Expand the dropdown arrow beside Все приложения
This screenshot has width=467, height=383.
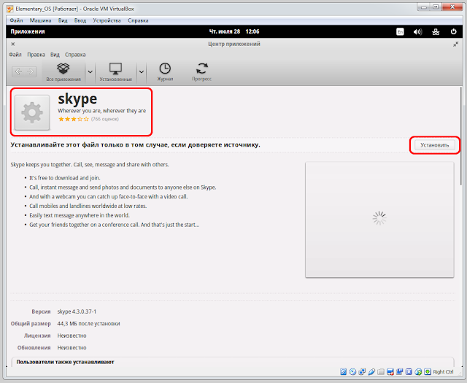tap(90, 71)
